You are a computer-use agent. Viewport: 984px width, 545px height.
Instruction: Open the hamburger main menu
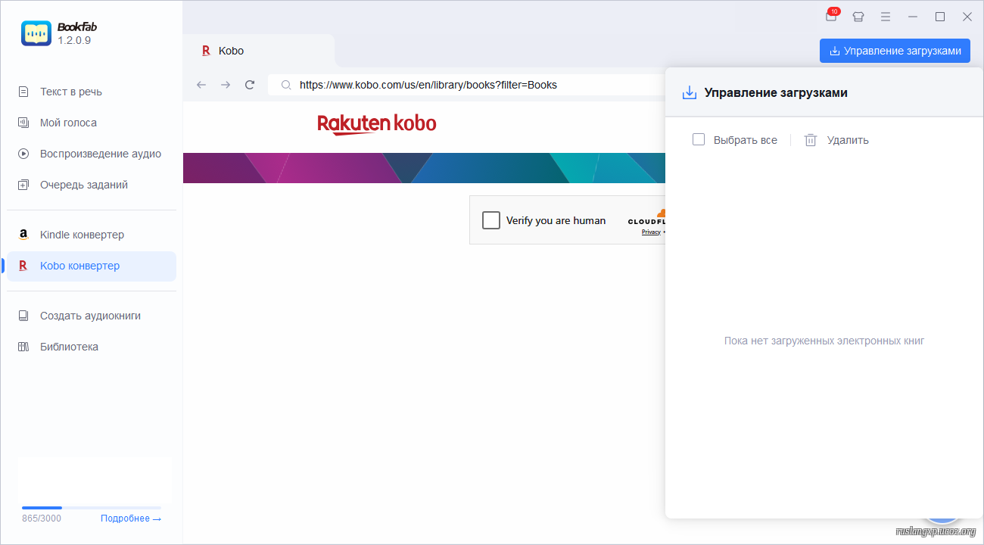point(885,17)
